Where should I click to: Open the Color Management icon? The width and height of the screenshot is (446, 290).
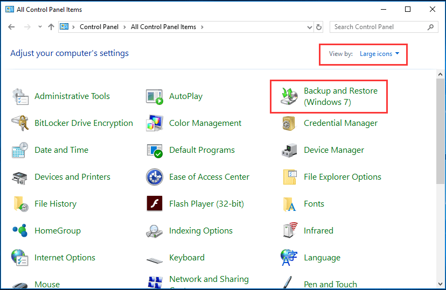click(155, 123)
